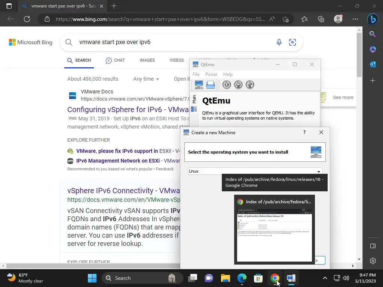Open a new browser tab with plus
The height and width of the screenshot is (287, 383).
[114, 6]
